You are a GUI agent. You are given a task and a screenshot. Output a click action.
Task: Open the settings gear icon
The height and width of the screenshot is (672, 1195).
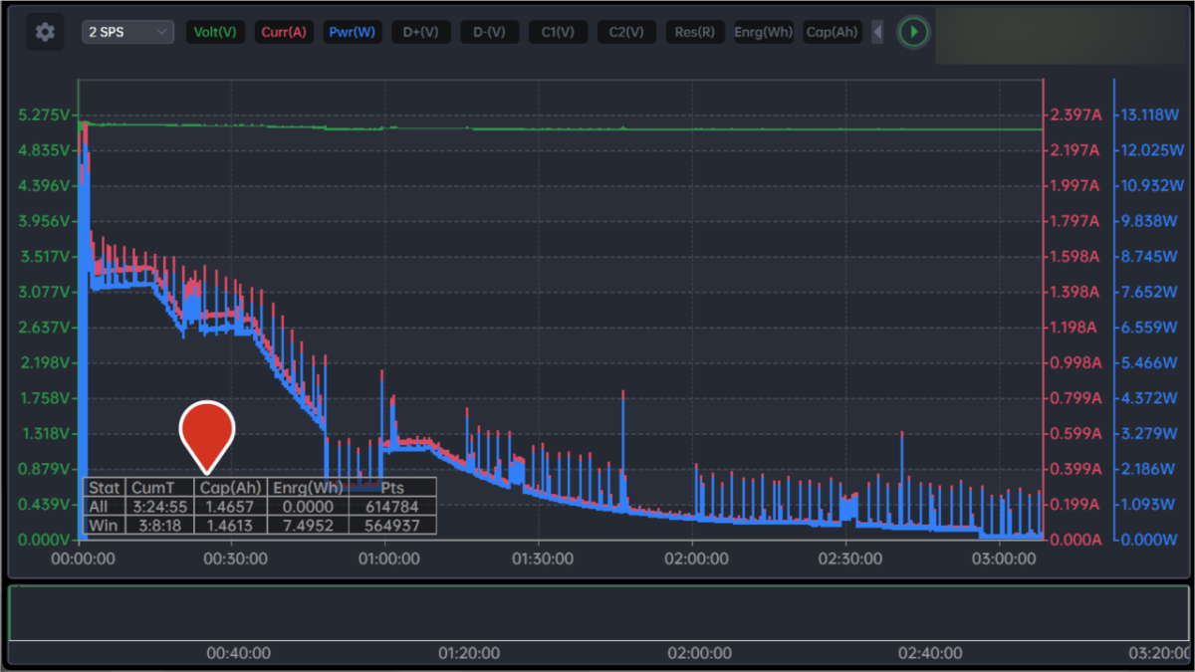pyautogui.click(x=45, y=32)
